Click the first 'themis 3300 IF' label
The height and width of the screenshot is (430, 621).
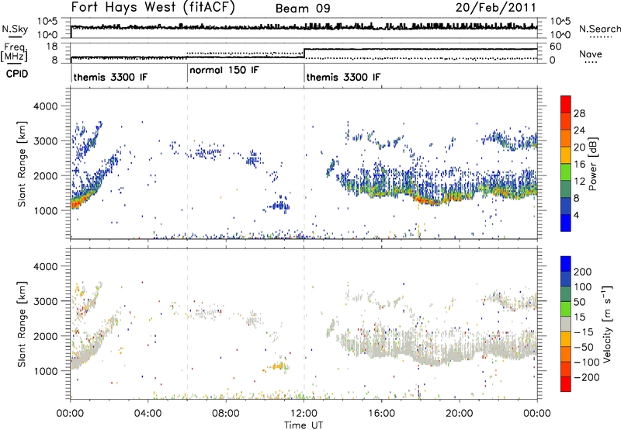tap(110, 77)
